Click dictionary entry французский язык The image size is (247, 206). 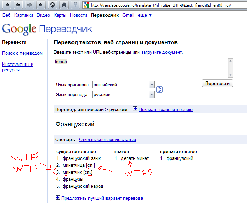82,158
